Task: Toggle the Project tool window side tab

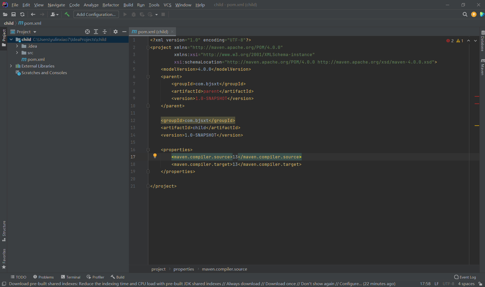Action: tap(4, 38)
